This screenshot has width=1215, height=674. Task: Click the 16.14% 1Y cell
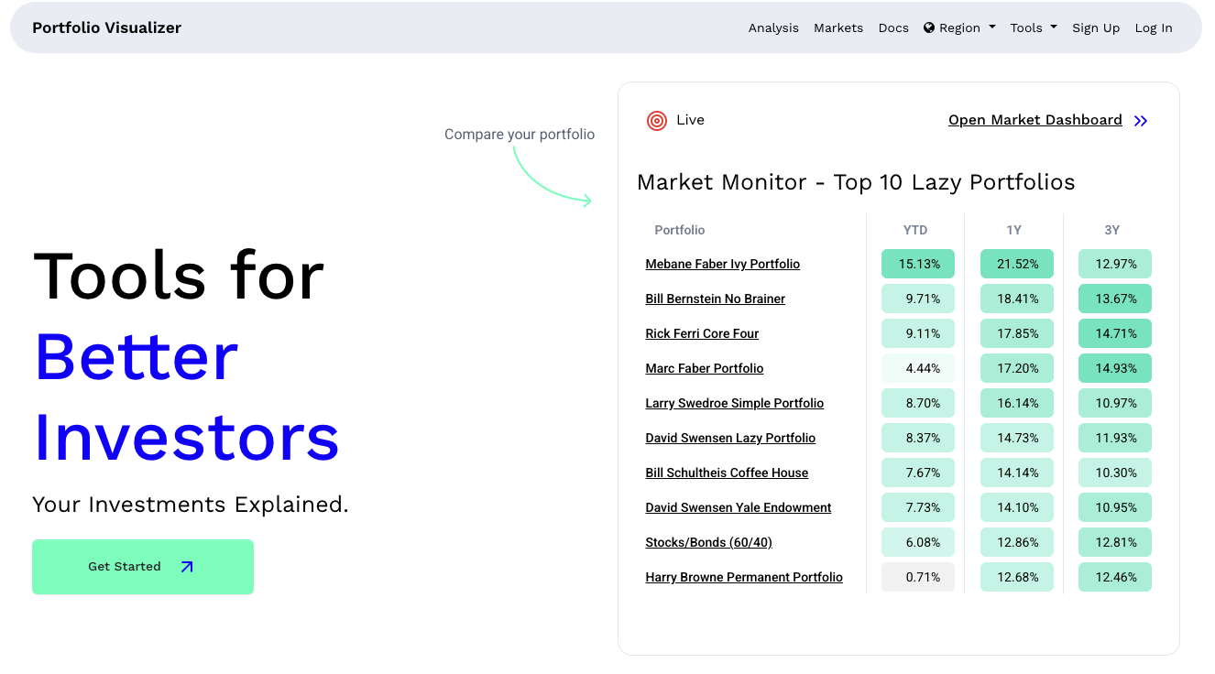pos(1017,403)
